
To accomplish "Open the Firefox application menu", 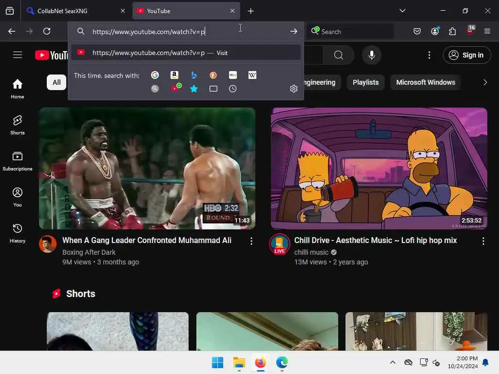I will [487, 31].
